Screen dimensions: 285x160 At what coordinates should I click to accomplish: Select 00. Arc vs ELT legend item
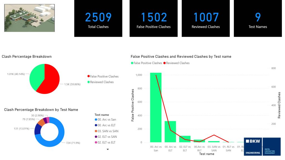point(106,126)
